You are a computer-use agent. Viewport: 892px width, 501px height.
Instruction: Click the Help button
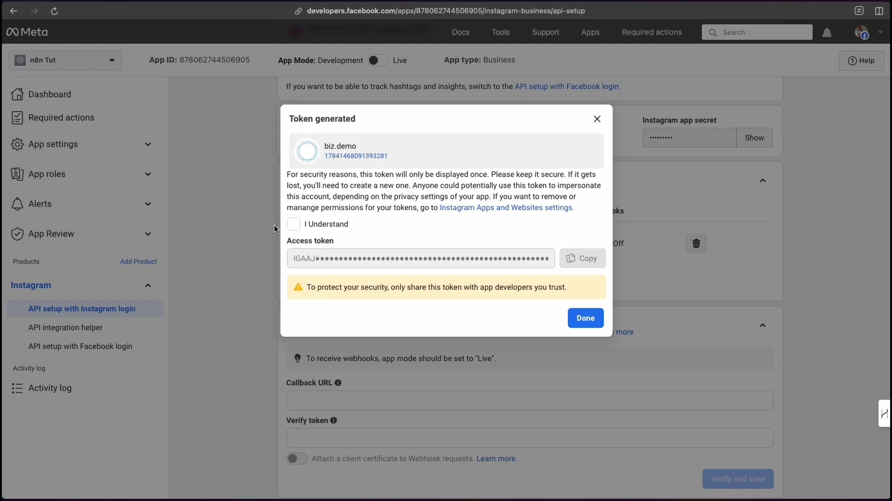pyautogui.click(x=861, y=61)
